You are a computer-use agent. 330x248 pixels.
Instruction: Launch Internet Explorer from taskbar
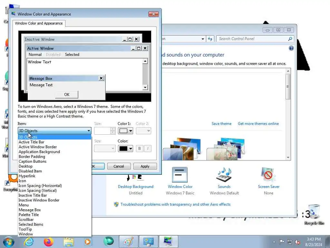coord(29,242)
